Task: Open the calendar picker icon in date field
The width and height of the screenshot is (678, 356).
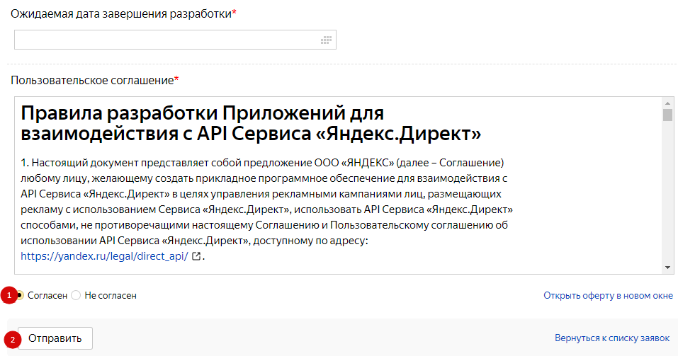Action: click(326, 40)
